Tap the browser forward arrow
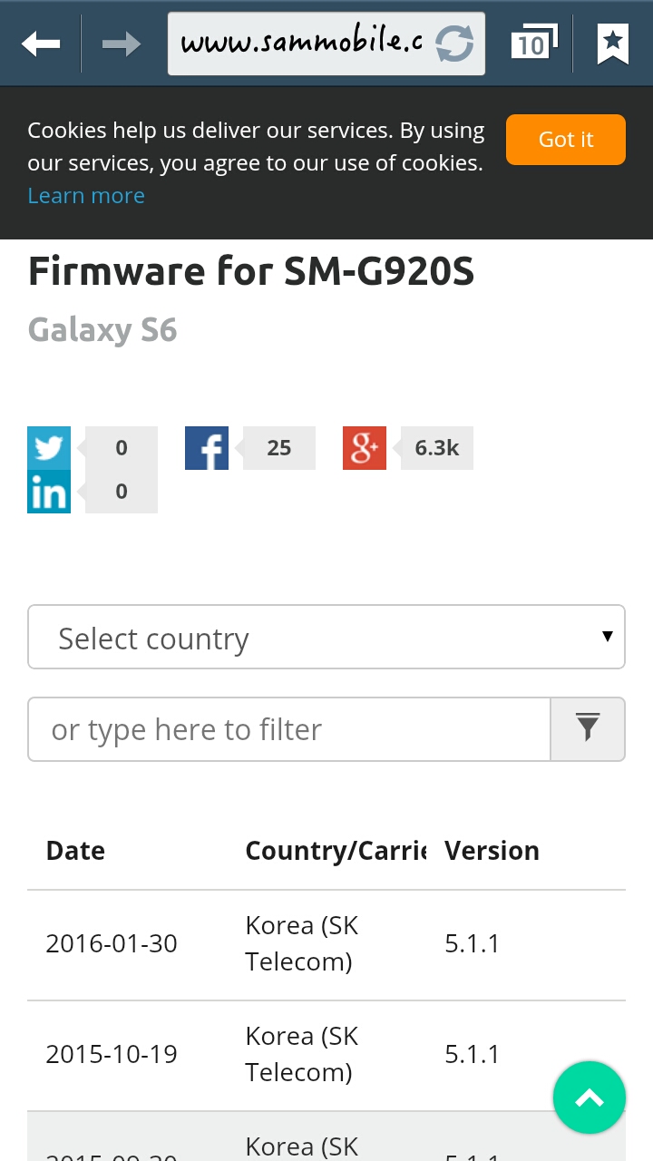Image resolution: width=653 pixels, height=1161 pixels. [122, 43]
